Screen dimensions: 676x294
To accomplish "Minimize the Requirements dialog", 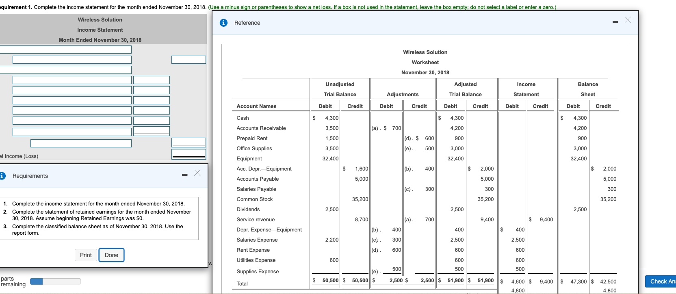I will (x=185, y=175).
